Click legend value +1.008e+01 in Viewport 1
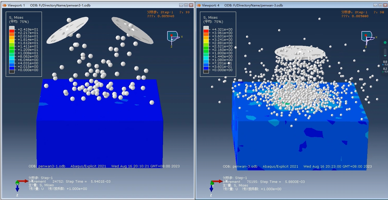 click(x=28, y=53)
